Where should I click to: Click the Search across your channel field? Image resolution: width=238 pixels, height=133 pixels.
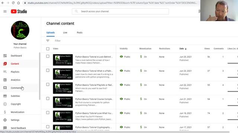tap(120, 11)
